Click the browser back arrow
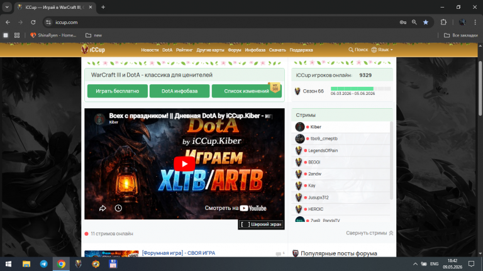Screen dimensions: 483x271 (x=8, y=22)
